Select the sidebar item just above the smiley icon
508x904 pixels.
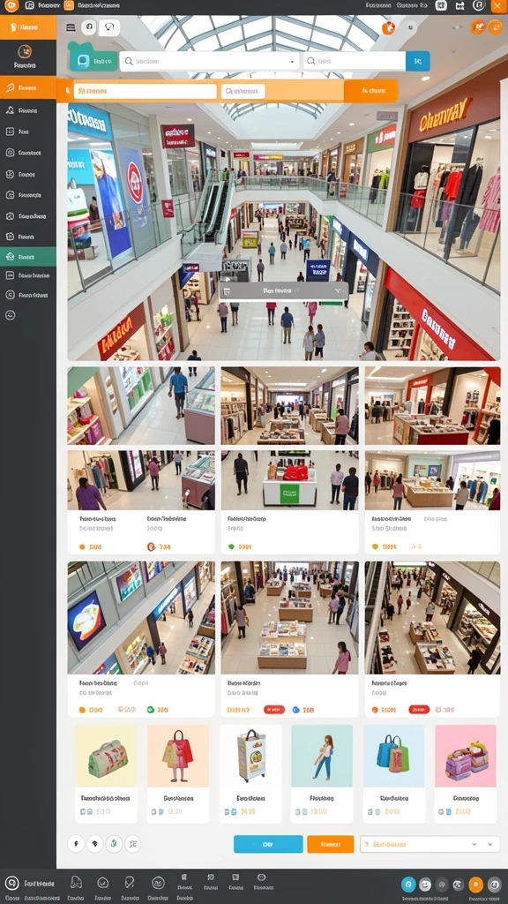[28, 295]
